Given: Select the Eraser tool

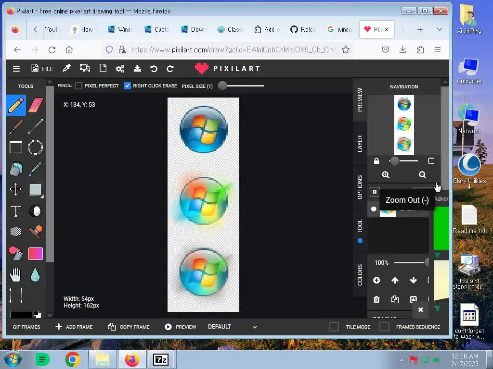Looking at the screenshot, I should [x=36, y=105].
